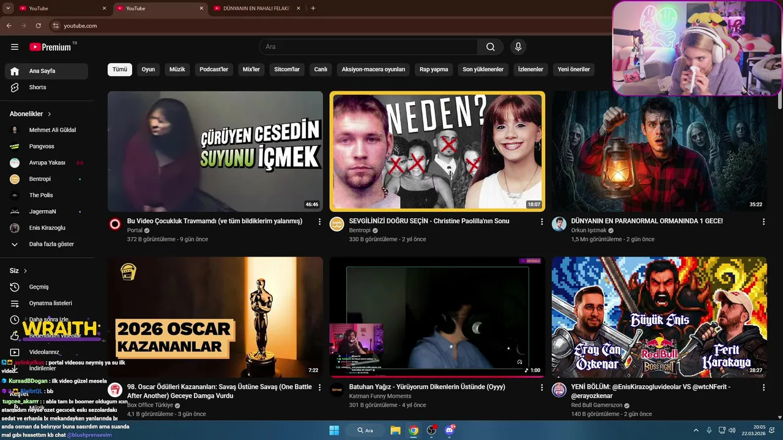Open Enis Kirazoglu subscription channel
Screen dimensions: 783x440
[x=46, y=228]
